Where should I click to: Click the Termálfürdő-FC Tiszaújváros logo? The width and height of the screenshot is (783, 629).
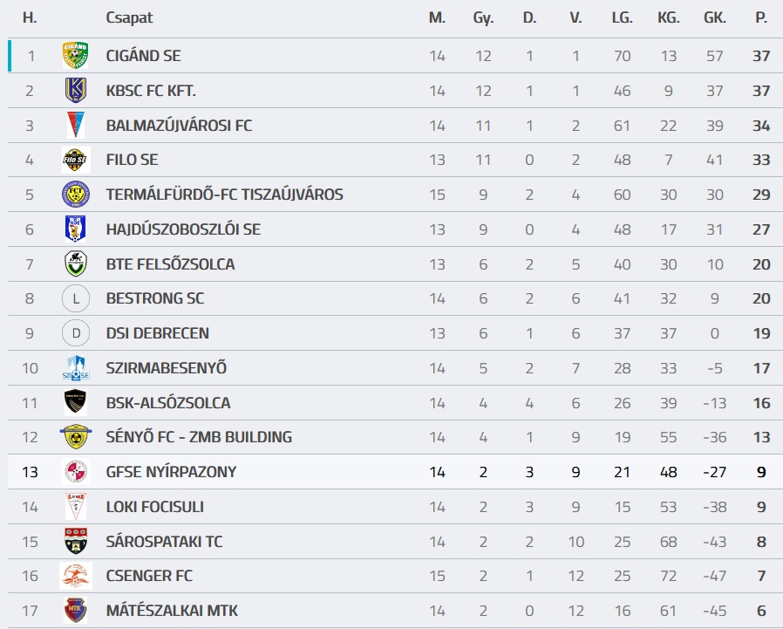coord(76,195)
